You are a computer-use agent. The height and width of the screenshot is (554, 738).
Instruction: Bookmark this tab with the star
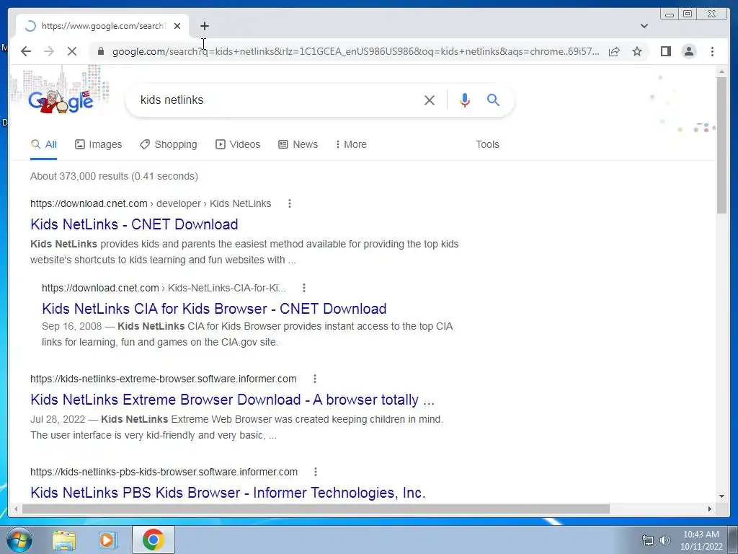coord(637,51)
